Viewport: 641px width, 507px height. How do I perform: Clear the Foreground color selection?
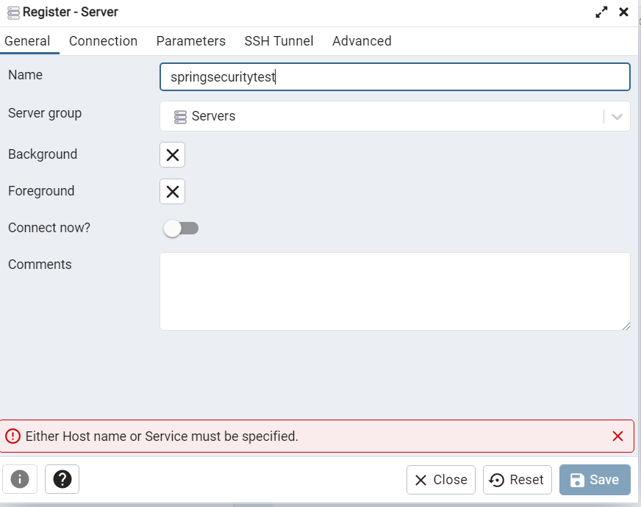172,192
